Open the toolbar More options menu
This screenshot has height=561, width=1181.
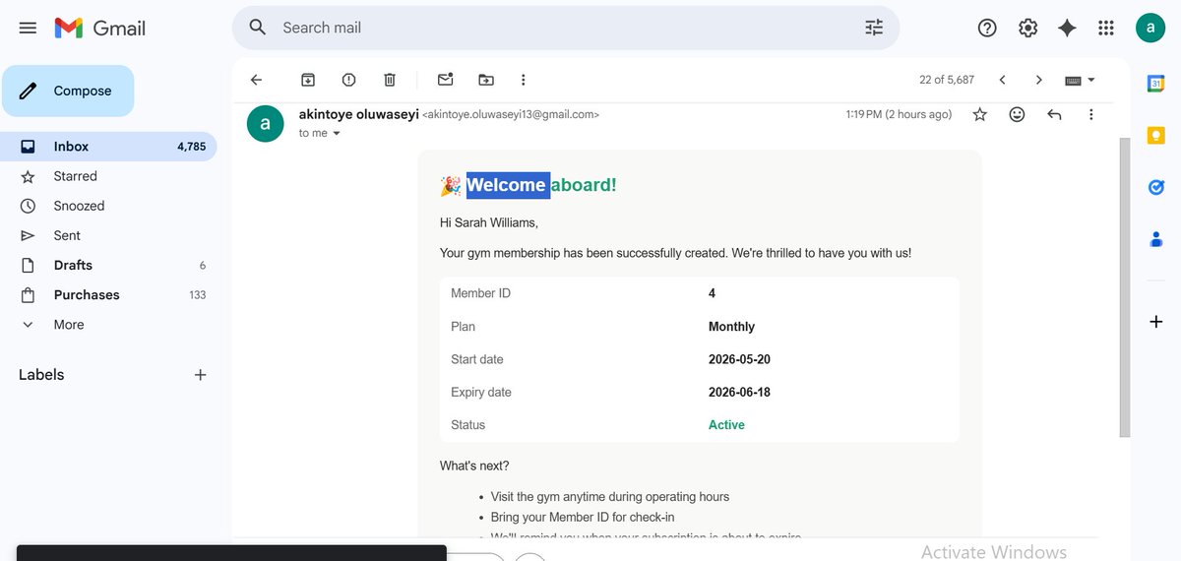[x=524, y=80]
